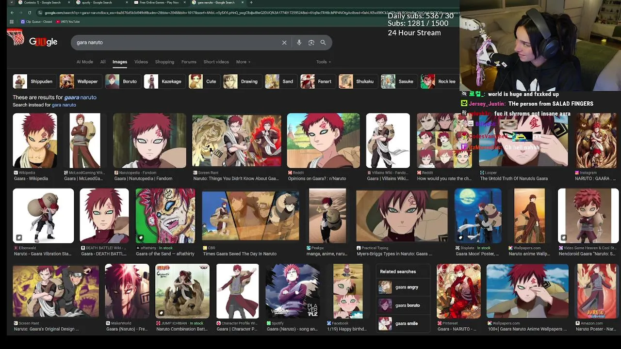Start voice search with the microphone icon
The width and height of the screenshot is (621, 349).
(x=299, y=43)
